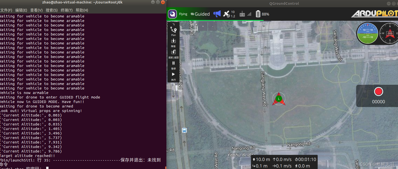398x169 pixels.
Task: Open the QGroundControl application menu icon
Action: (x=172, y=14)
